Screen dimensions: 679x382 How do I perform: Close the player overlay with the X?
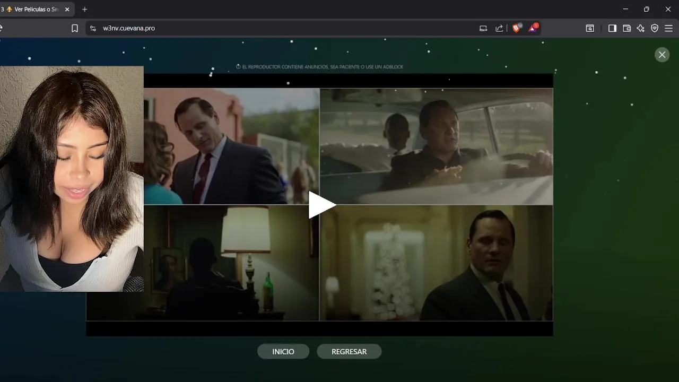point(662,55)
